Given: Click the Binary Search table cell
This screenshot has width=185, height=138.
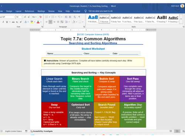Looking at the screenshot, I should click(x=81, y=89).
